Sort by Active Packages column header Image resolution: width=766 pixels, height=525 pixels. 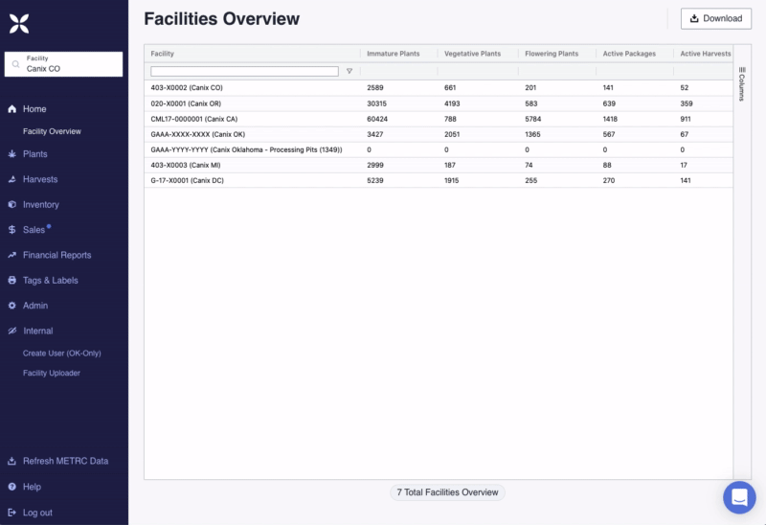click(629, 54)
